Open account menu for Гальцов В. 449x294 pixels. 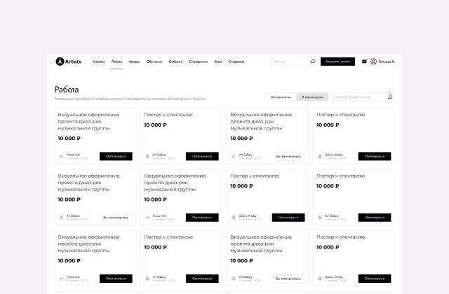tap(387, 62)
